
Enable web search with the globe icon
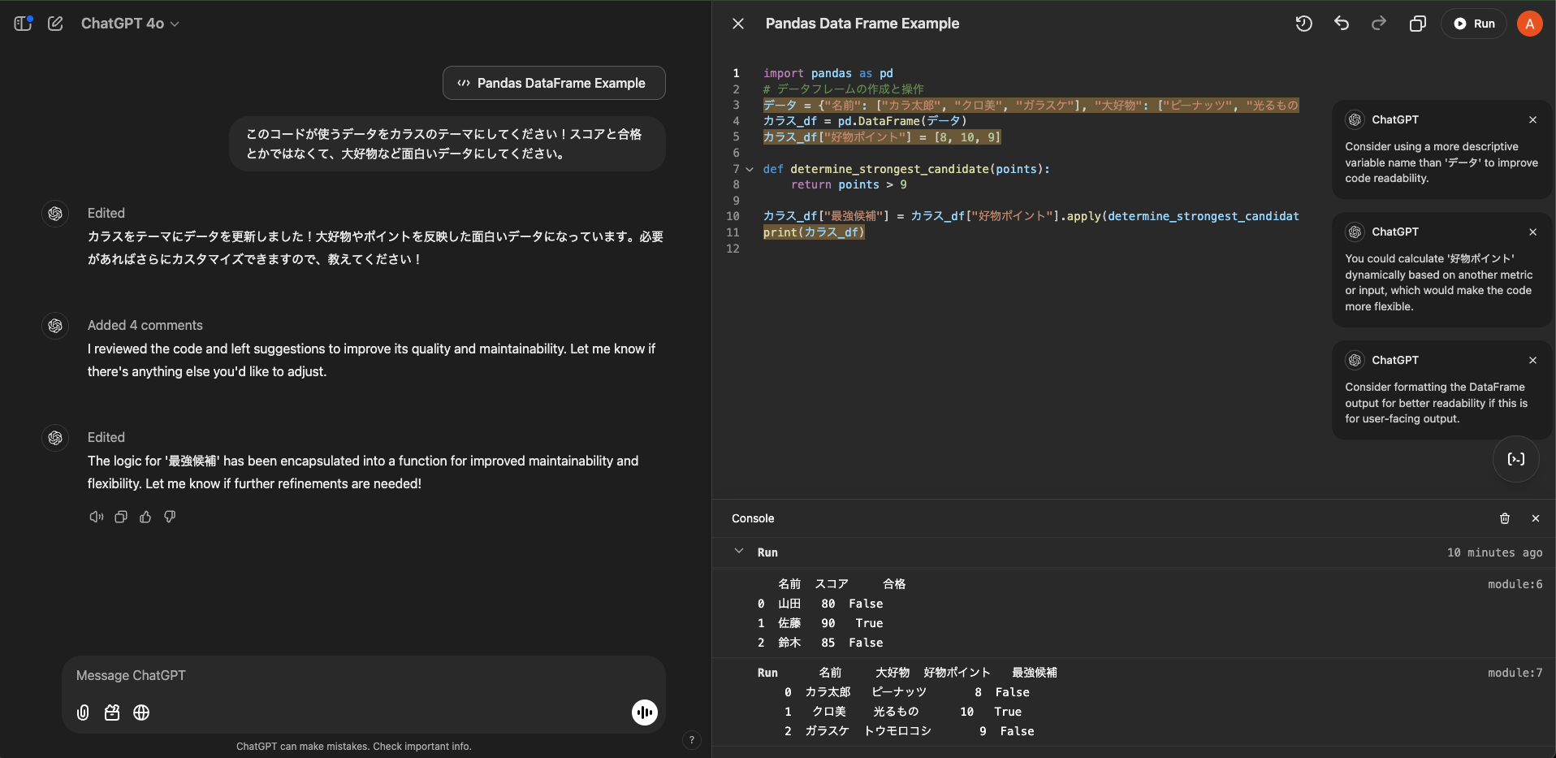pyautogui.click(x=141, y=713)
